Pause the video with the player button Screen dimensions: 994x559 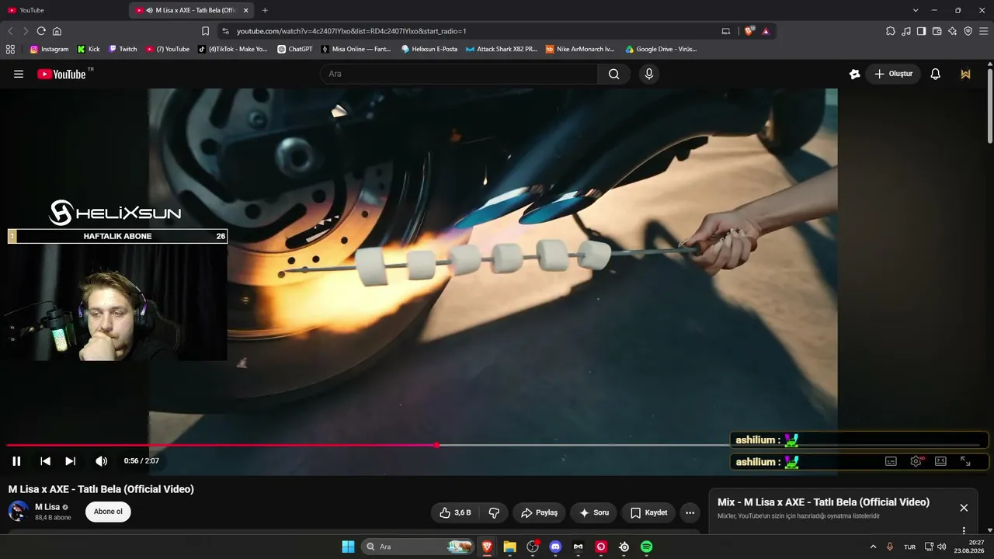[16, 461]
